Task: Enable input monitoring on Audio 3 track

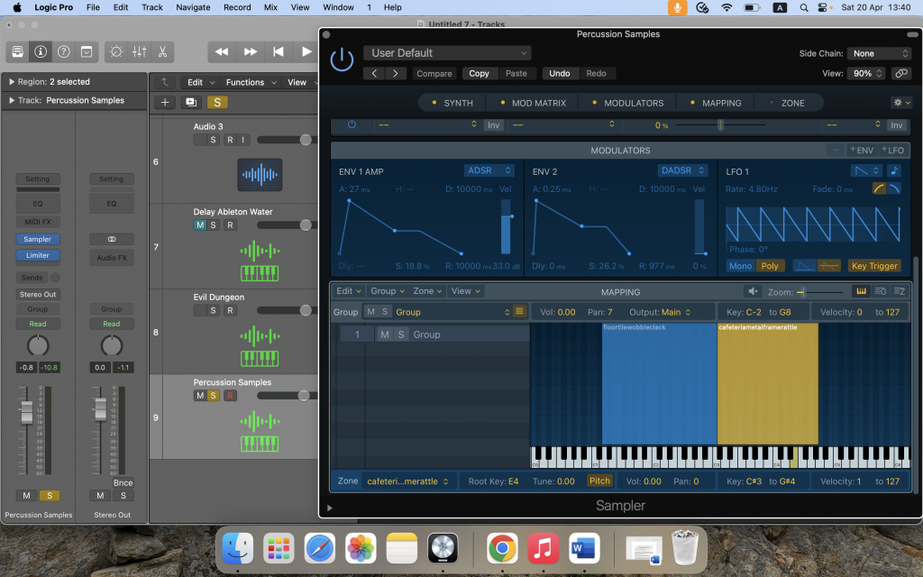Action: [243, 140]
